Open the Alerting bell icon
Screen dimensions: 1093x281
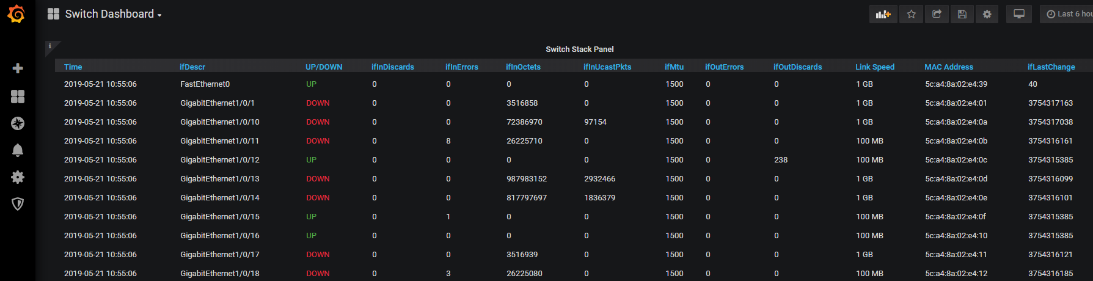18,150
